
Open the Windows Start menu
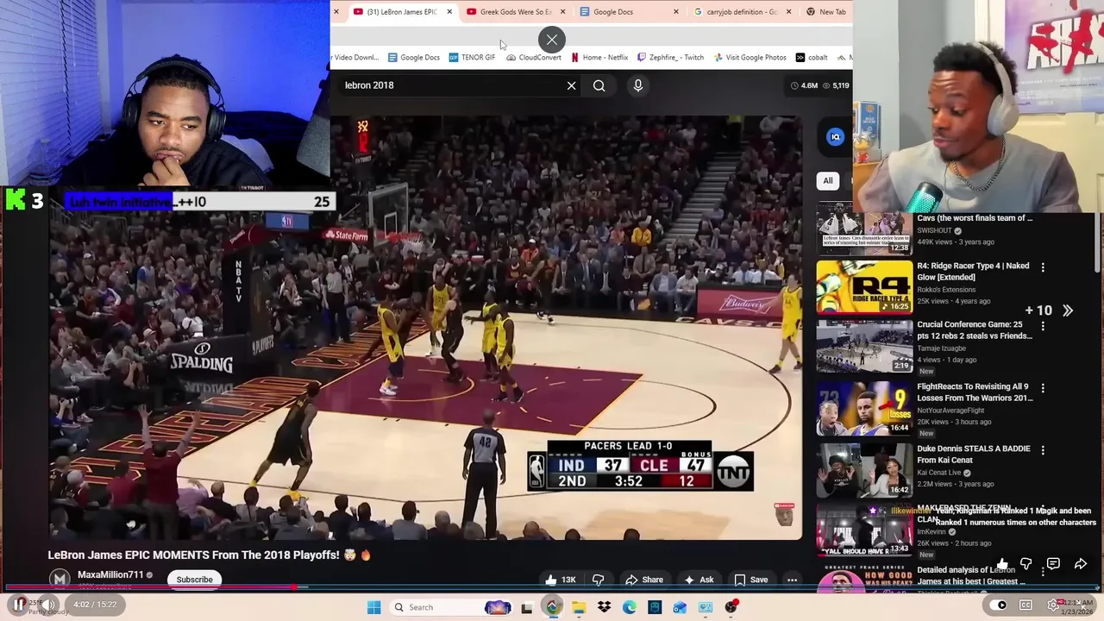pyautogui.click(x=373, y=607)
